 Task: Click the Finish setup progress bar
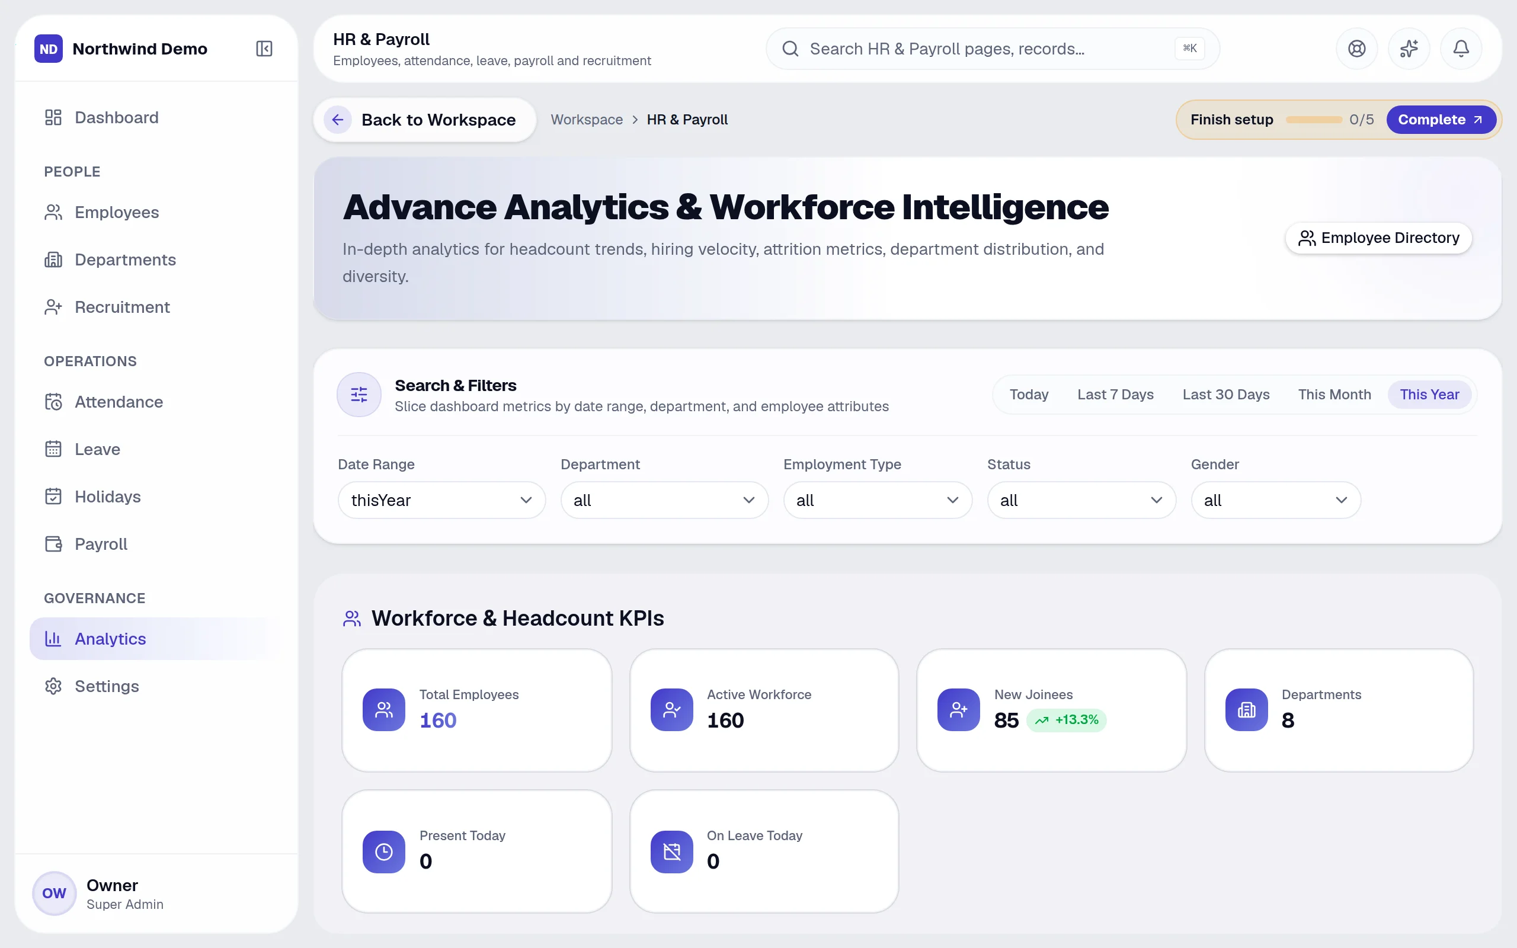pyautogui.click(x=1313, y=120)
